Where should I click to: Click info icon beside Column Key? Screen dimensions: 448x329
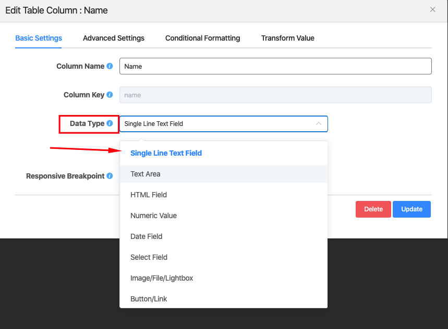pyautogui.click(x=110, y=95)
